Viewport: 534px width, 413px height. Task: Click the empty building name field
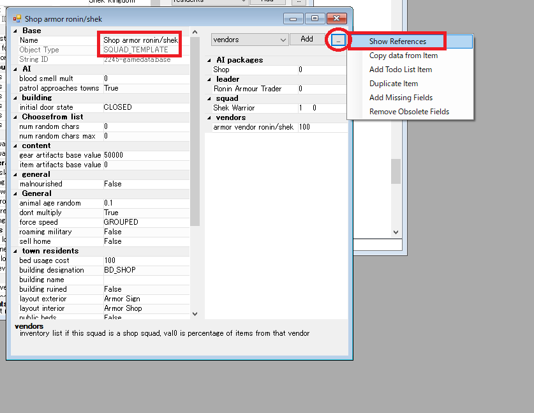146,280
